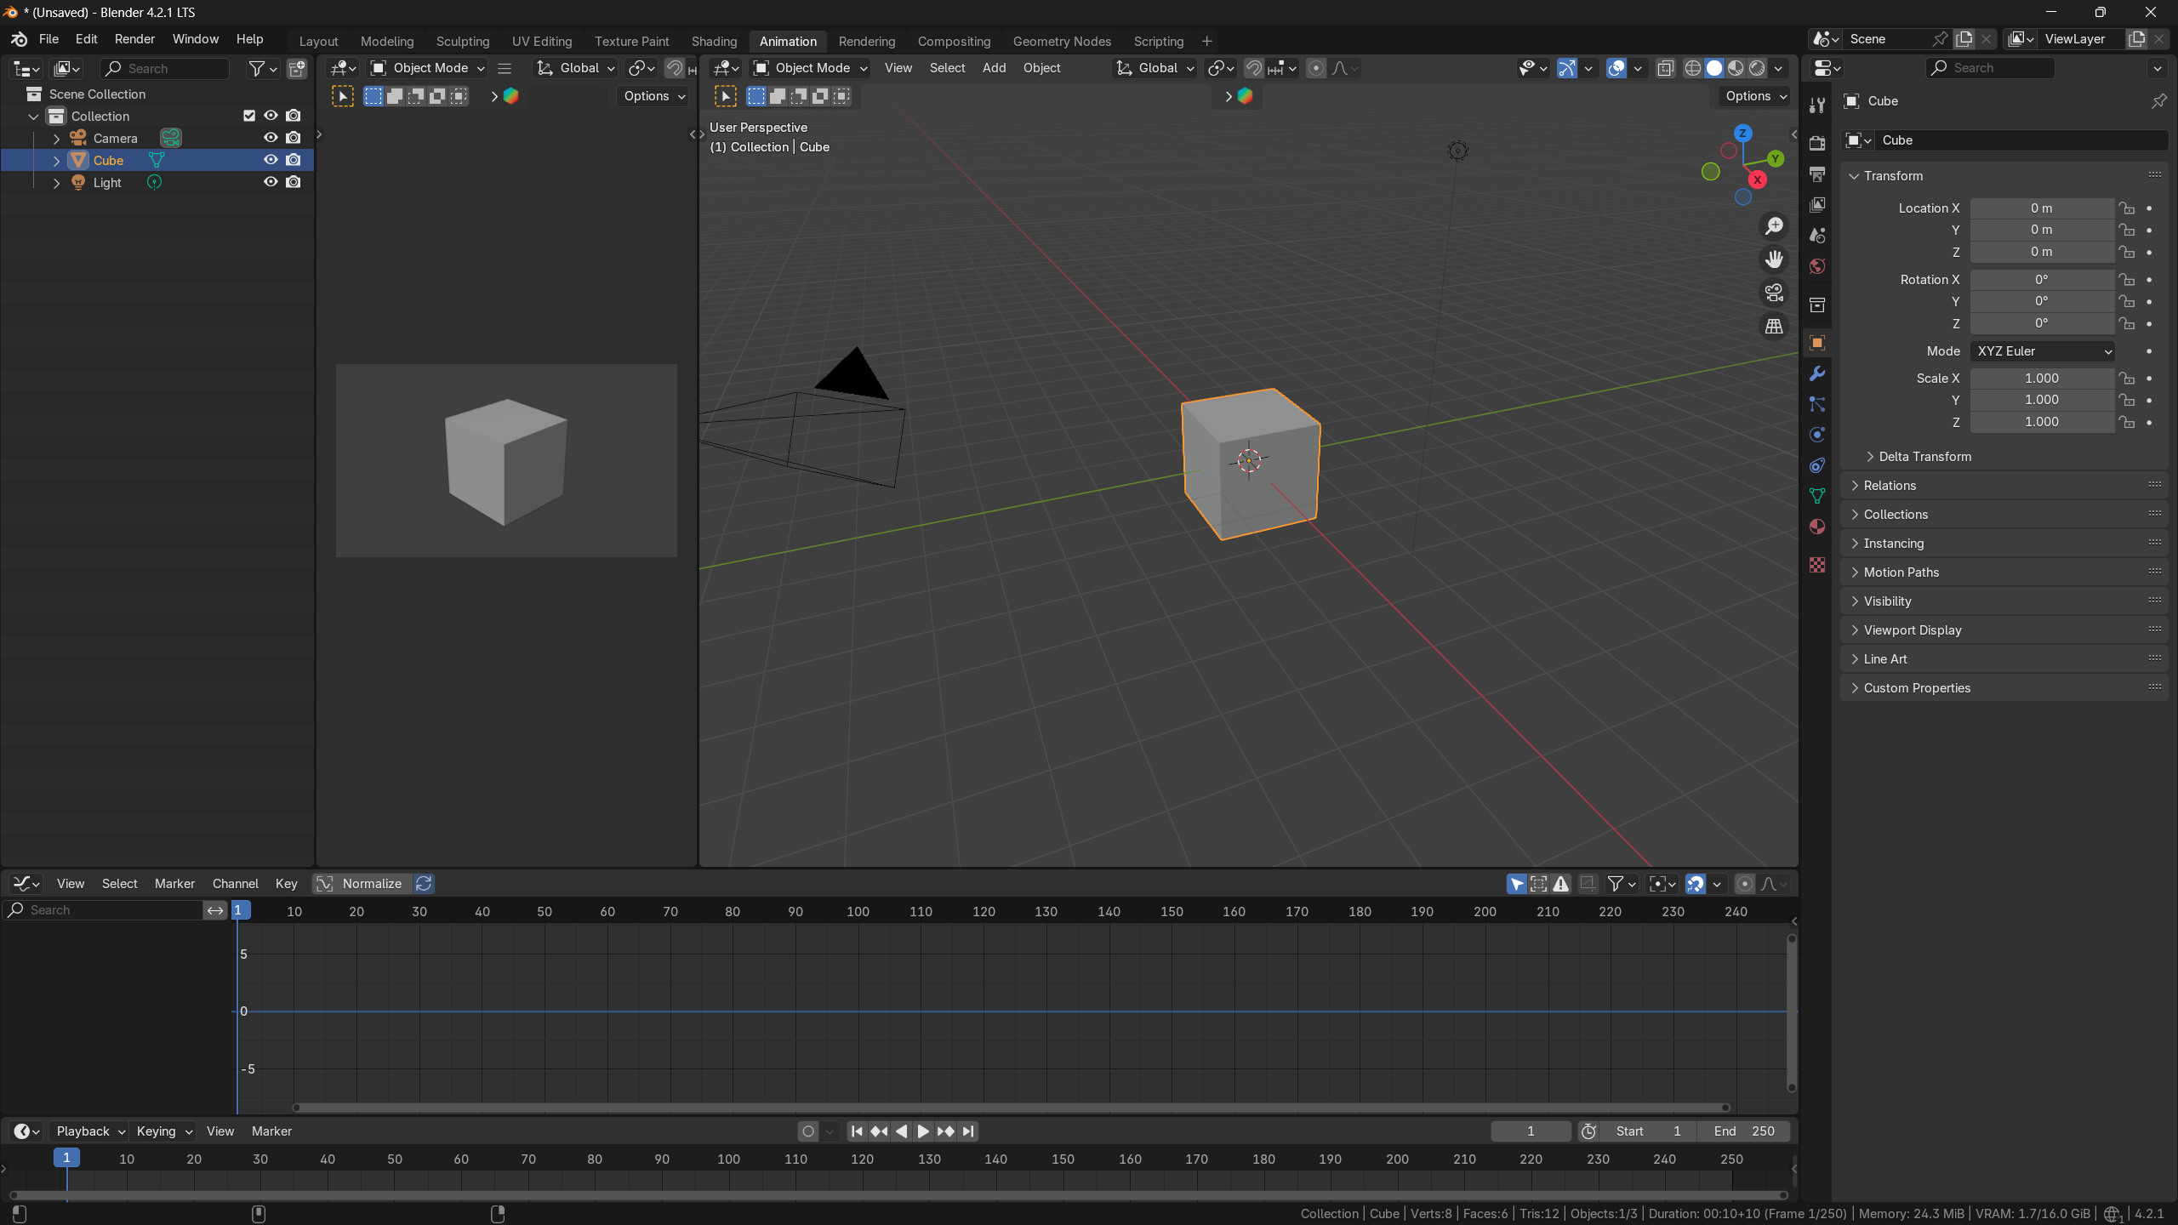Switch to the Shading workspace tab
2178x1225 pixels.
714,41
